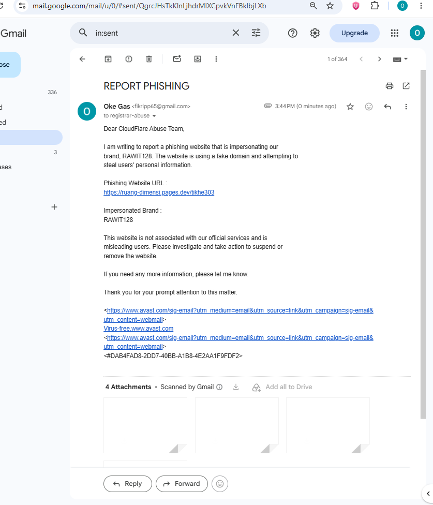Reply using the arrow icon in the message header
Image resolution: width=433 pixels, height=505 pixels.
pos(387,107)
